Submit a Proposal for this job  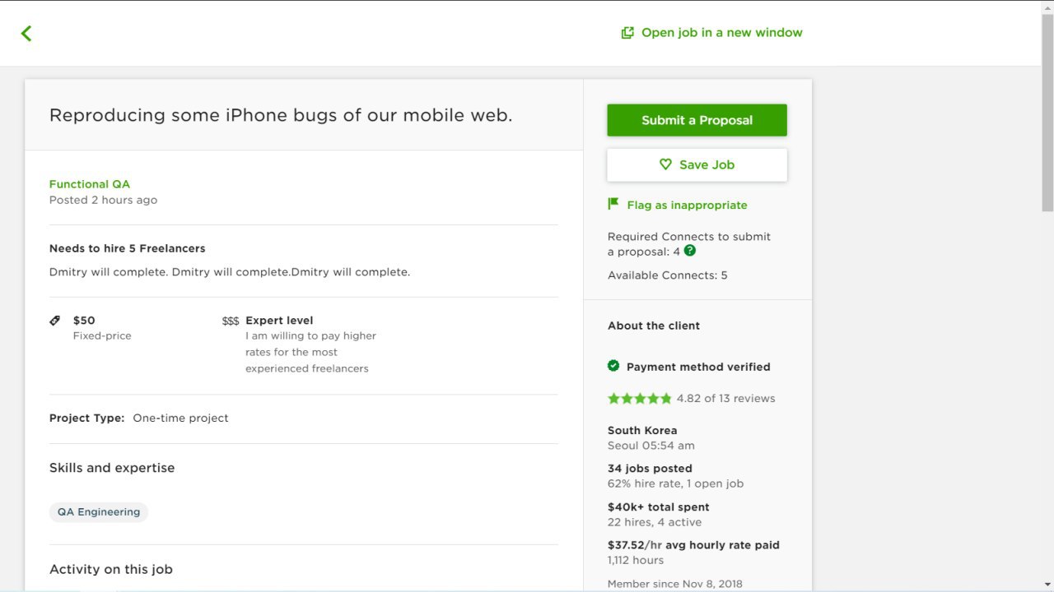click(x=697, y=120)
